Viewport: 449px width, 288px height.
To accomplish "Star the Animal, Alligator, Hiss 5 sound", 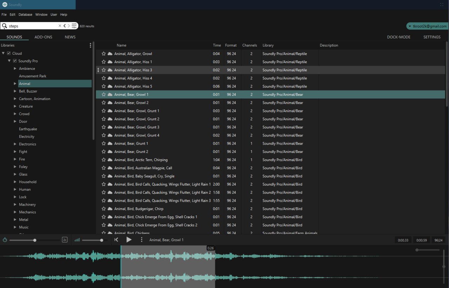I will 103,86.
